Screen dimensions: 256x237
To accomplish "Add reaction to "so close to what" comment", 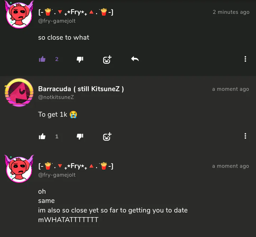I will [x=107, y=60].
